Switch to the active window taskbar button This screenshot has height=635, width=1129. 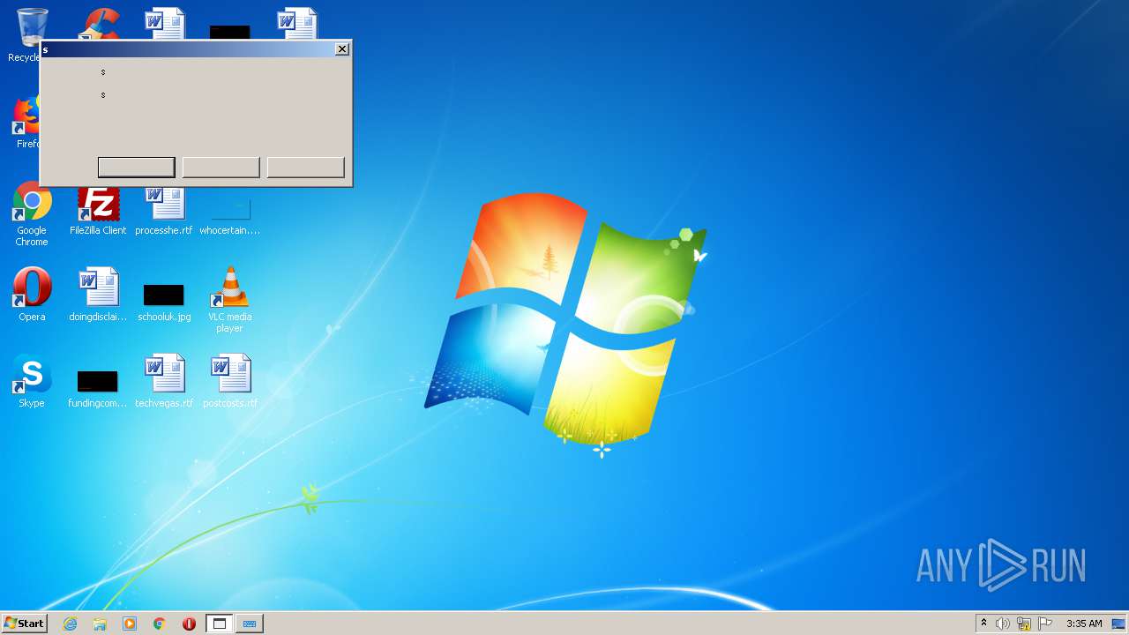click(220, 624)
